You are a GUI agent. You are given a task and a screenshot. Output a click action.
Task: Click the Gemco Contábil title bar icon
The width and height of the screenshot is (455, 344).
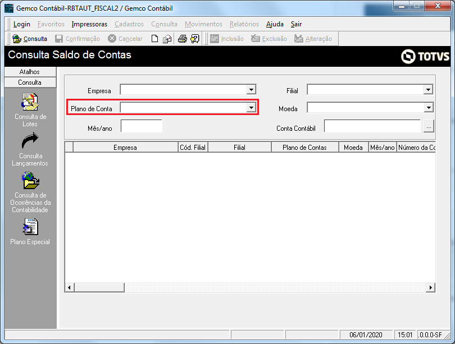click(9, 8)
